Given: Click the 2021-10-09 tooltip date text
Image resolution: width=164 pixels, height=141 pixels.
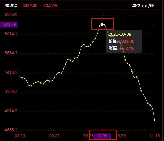Looking at the screenshot, I should [x=120, y=34].
